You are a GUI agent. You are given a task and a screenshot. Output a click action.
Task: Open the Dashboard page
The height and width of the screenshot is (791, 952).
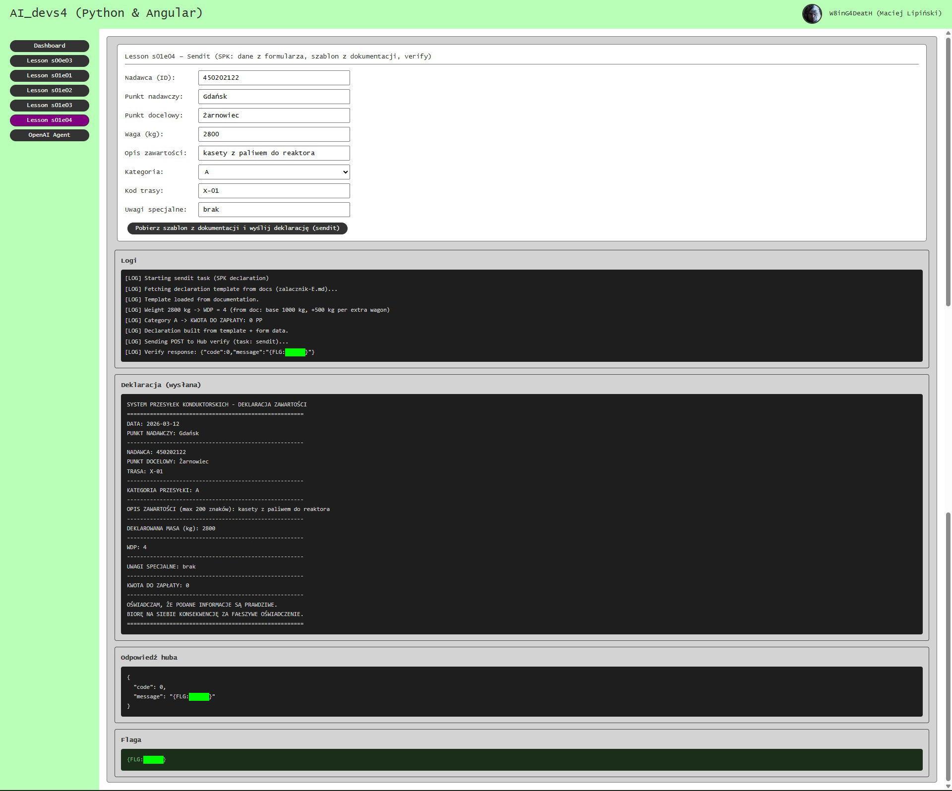[50, 46]
